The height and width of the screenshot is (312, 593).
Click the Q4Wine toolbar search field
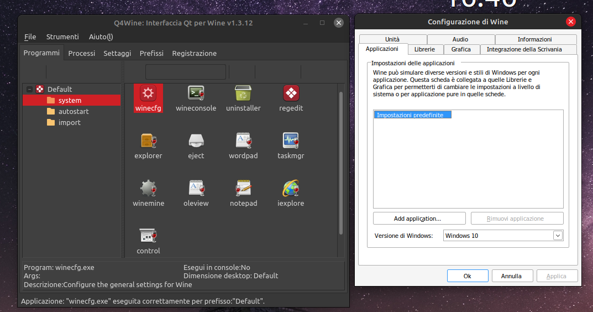pyautogui.click(x=186, y=72)
